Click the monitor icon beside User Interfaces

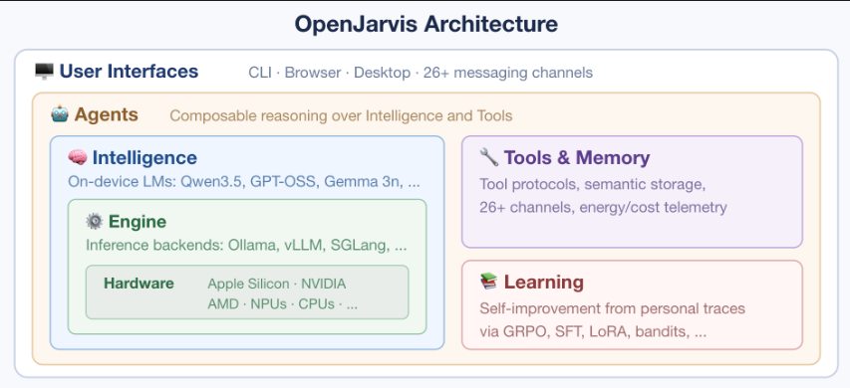tap(44, 72)
